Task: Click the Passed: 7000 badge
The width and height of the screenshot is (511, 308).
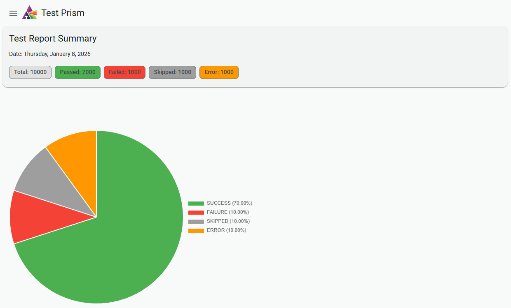Action: (x=77, y=72)
